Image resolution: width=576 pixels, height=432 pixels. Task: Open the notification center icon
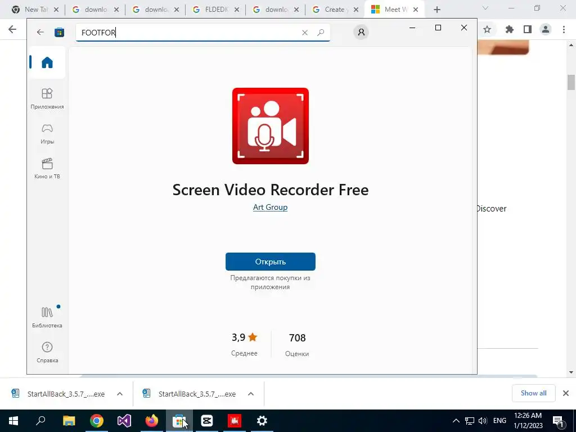(558, 421)
